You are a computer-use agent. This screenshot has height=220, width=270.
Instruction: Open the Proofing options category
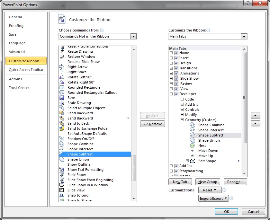point(16,26)
